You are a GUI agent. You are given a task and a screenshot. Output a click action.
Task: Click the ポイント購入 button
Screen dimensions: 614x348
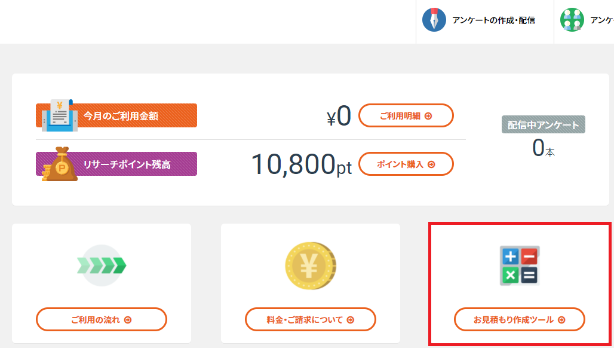(406, 164)
